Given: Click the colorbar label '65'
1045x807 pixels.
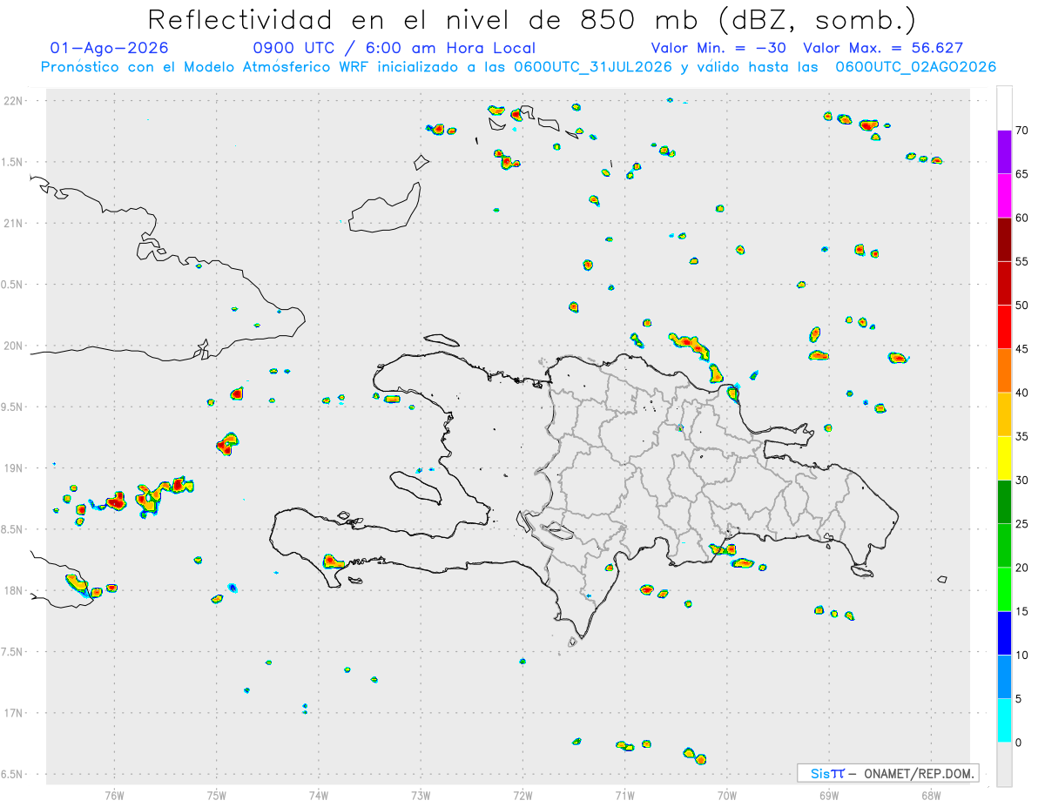Looking at the screenshot, I should pyautogui.click(x=1021, y=174).
